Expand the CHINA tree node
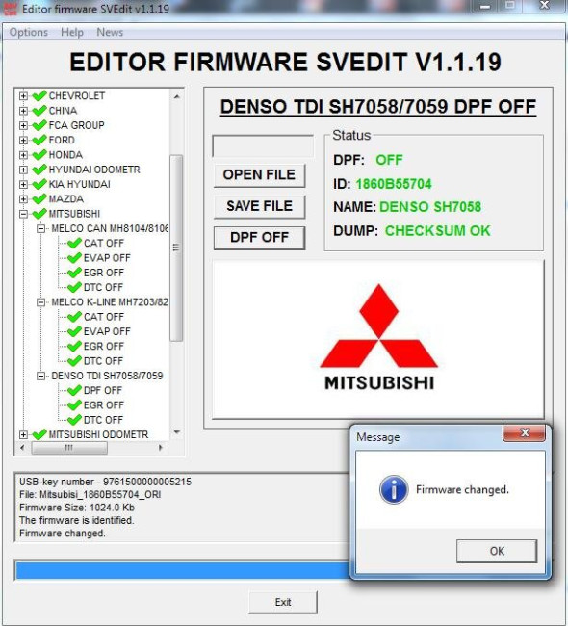The width and height of the screenshot is (568, 626). [x=23, y=111]
